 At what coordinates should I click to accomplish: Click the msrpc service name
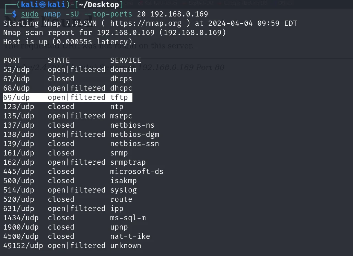121,116
